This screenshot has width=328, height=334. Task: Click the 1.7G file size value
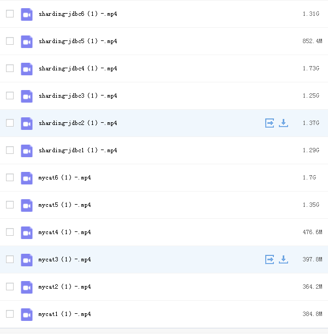tap(309, 177)
